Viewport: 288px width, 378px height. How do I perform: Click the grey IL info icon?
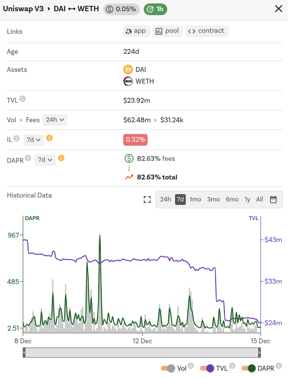17,138
